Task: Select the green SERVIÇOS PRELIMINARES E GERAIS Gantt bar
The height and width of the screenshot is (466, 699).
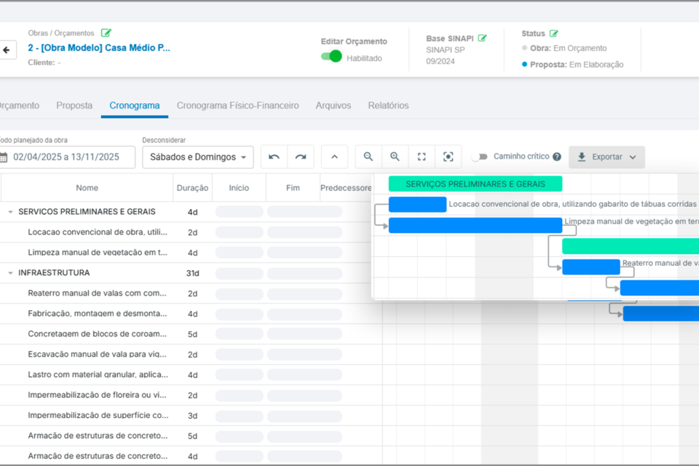Action: pyautogui.click(x=475, y=183)
